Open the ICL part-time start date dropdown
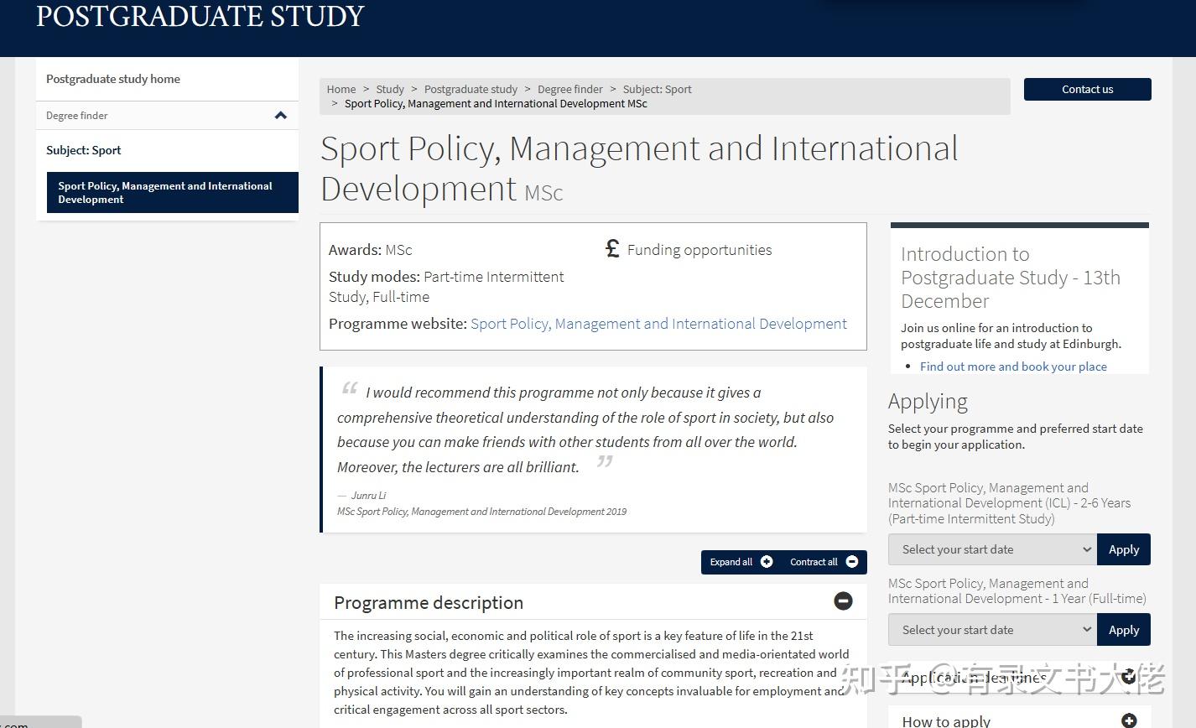The image size is (1196, 728). point(992,549)
